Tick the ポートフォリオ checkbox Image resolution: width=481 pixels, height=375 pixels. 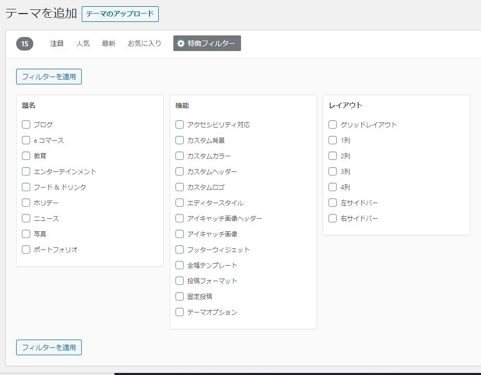coord(26,249)
